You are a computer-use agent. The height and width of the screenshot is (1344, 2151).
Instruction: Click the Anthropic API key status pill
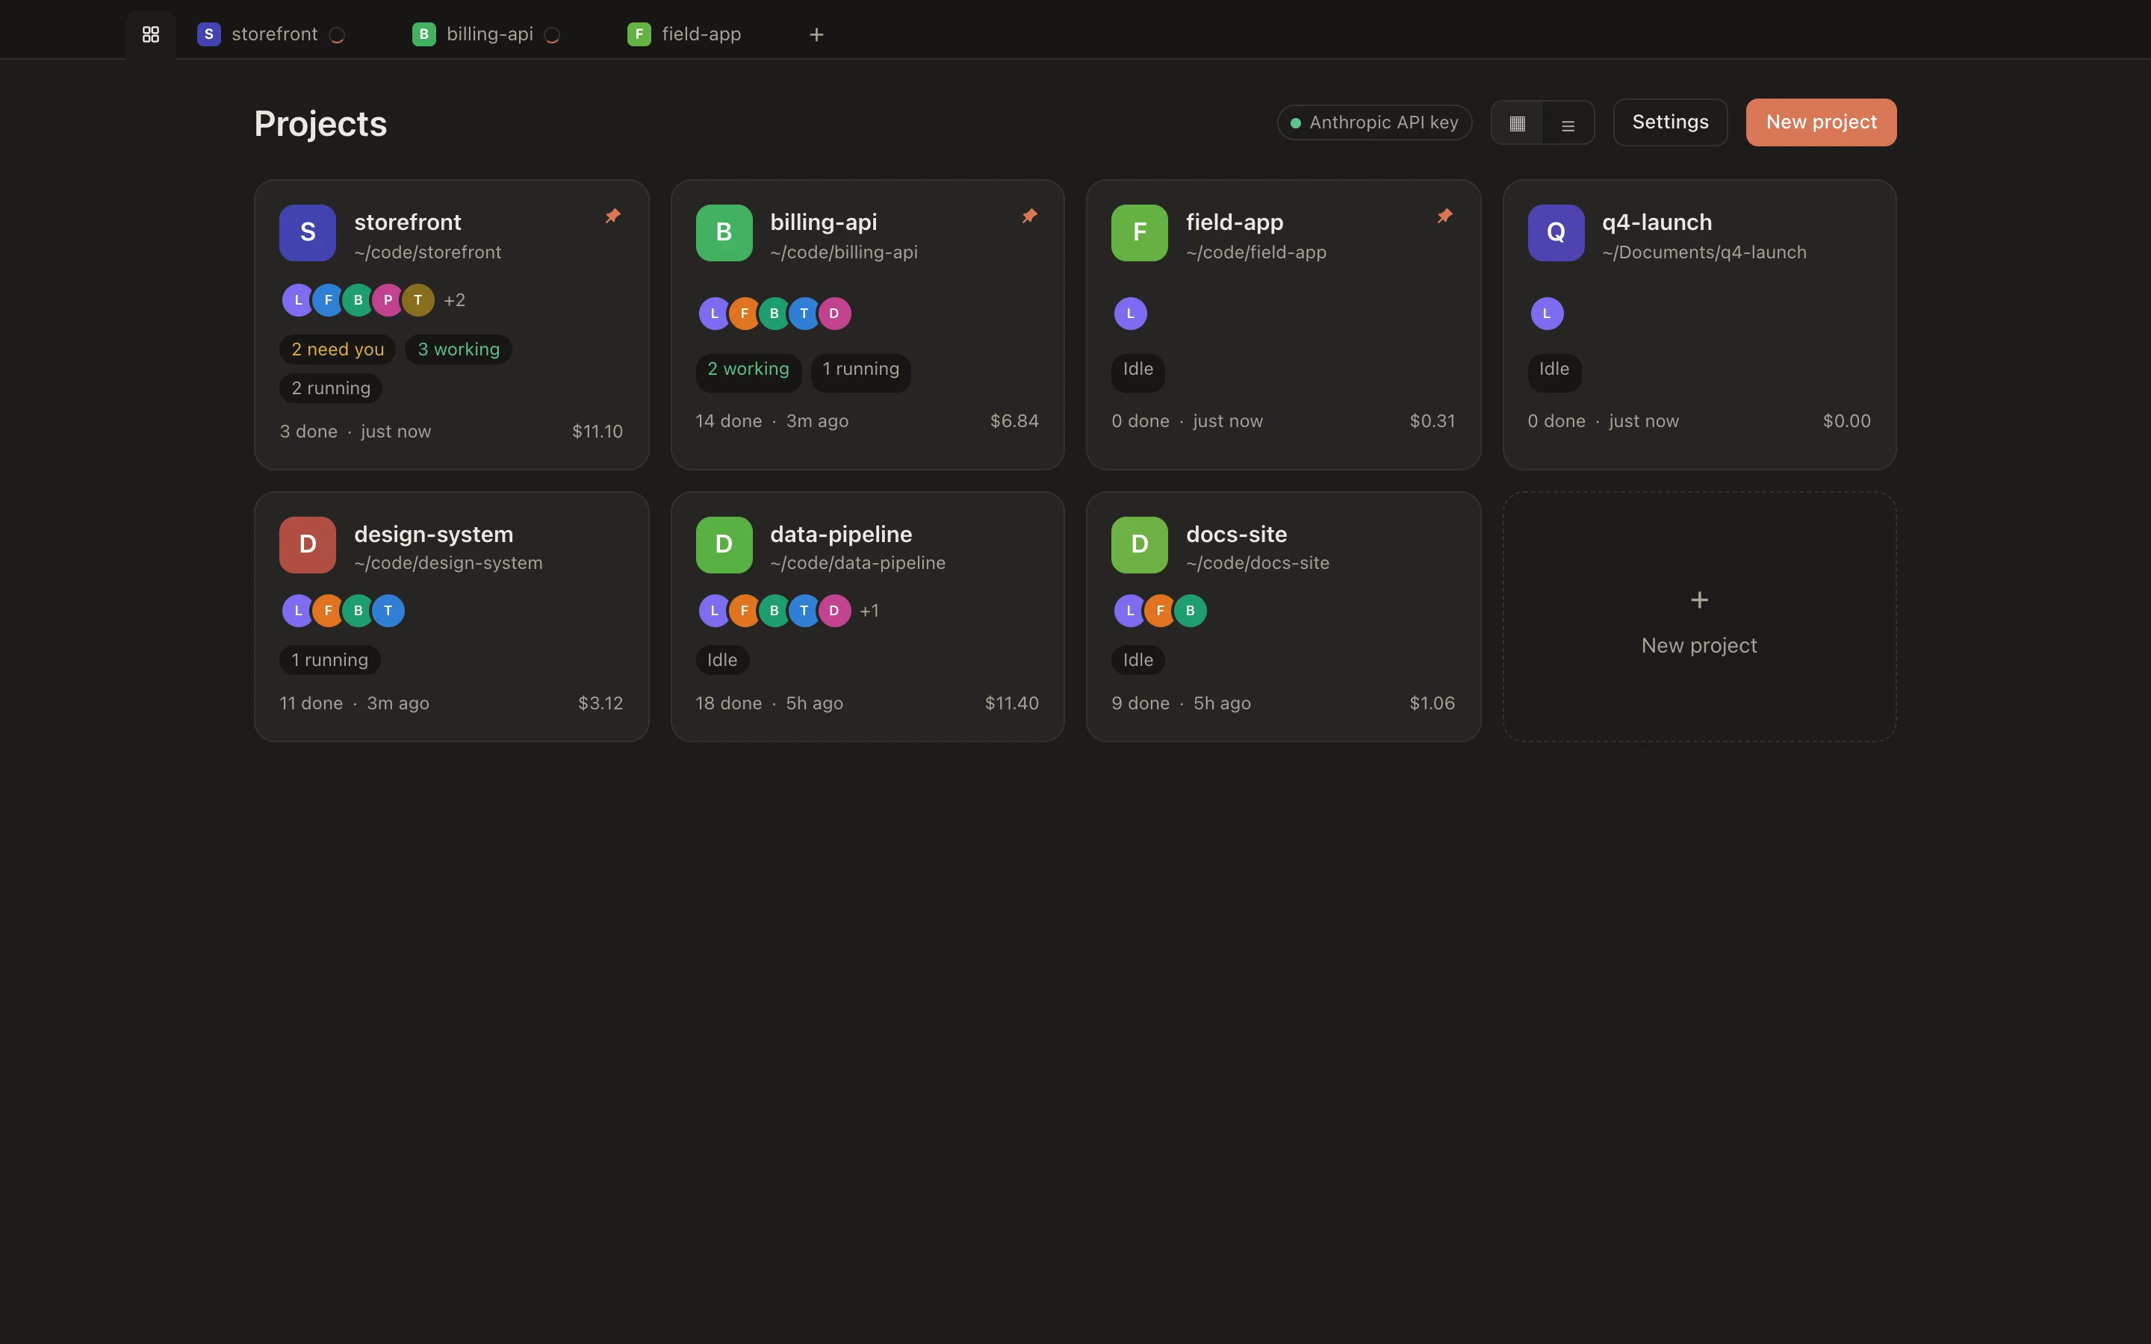(x=1374, y=122)
